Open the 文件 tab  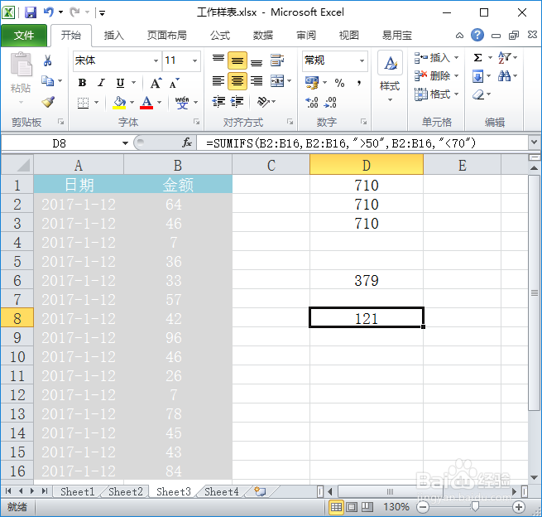point(24,35)
